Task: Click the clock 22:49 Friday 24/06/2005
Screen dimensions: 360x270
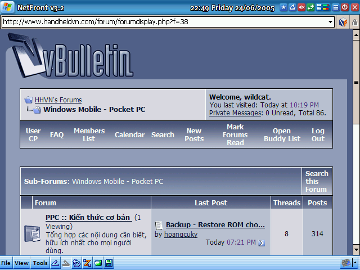Action: 232,8
